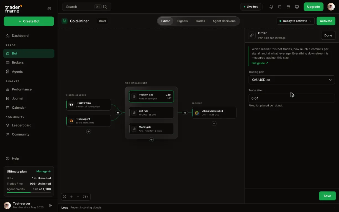Screen dimensions: 339x212
Task: Open the Logs bar at the bottom
Action: [198, 208]
